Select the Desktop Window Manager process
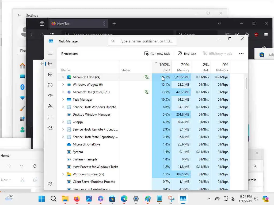 [x=144, y=115]
